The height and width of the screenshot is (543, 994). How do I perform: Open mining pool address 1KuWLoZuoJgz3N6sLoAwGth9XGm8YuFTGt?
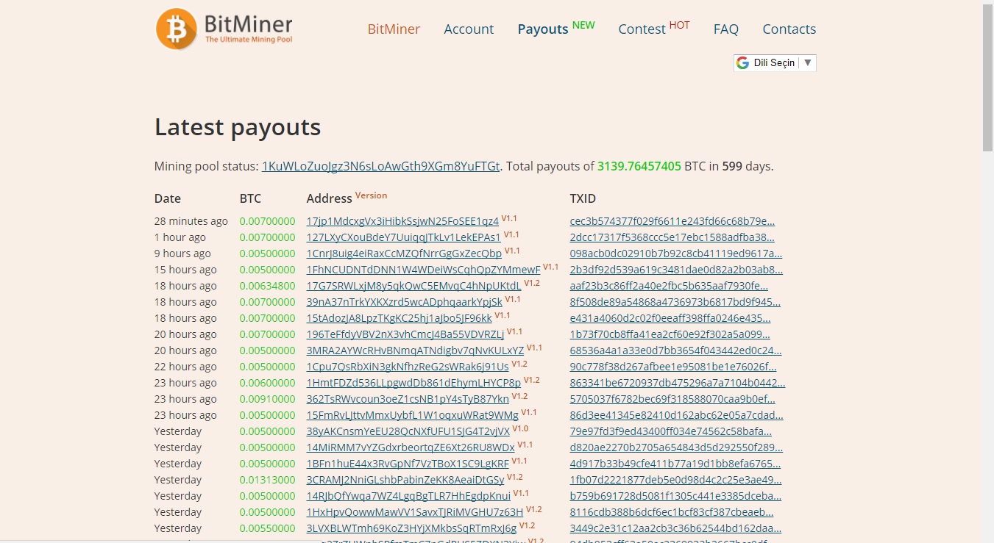tap(381, 166)
